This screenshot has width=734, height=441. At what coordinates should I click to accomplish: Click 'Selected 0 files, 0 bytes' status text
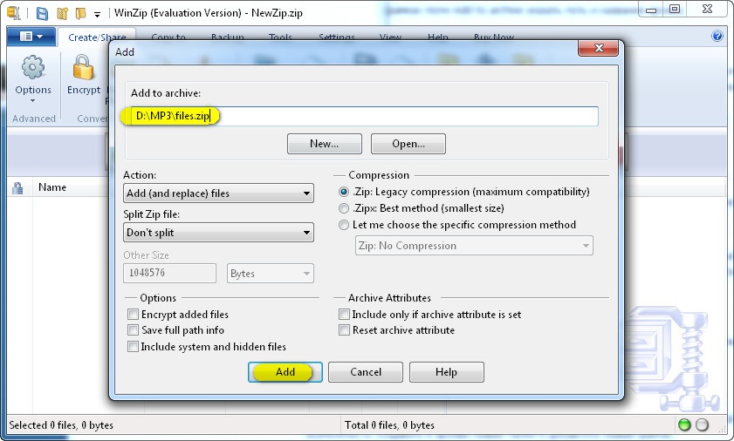pos(61,425)
